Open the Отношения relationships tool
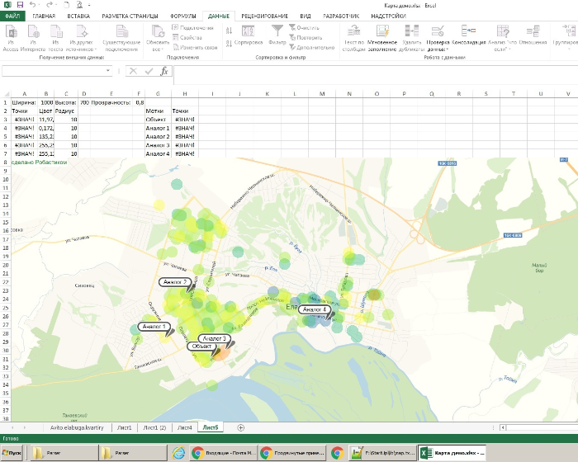 (x=533, y=35)
